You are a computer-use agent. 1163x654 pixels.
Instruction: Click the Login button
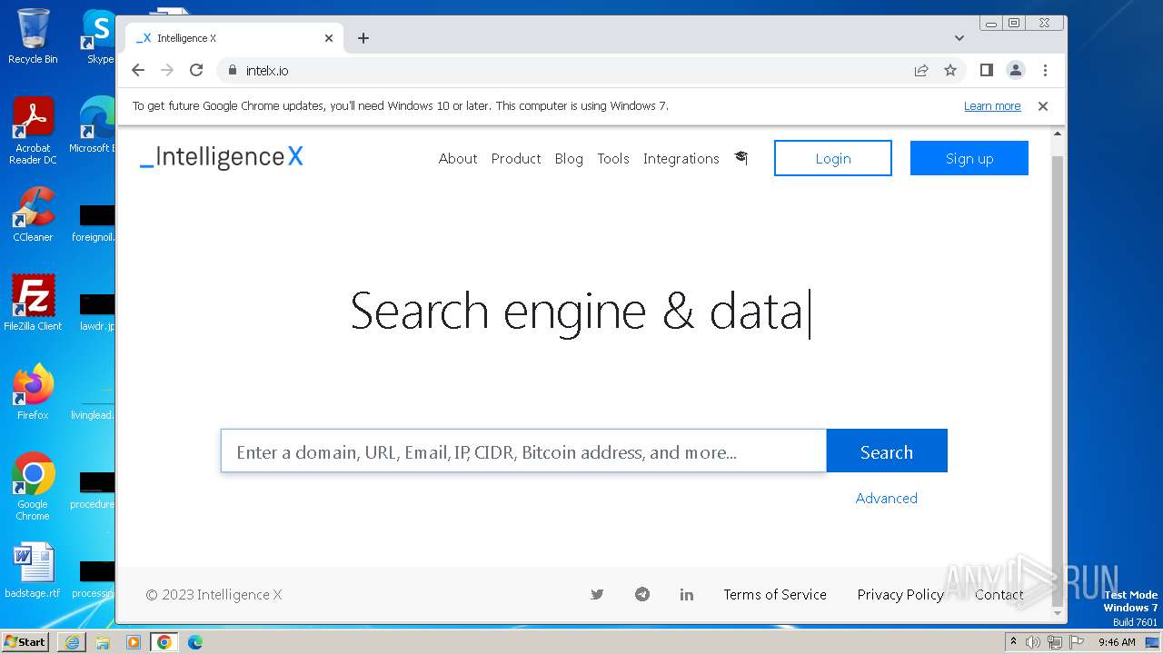tap(833, 158)
